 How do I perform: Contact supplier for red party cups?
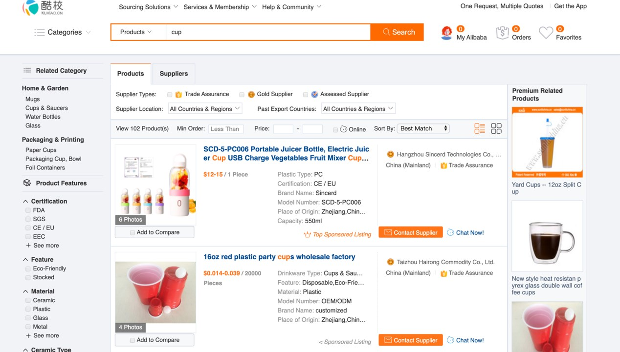410,340
